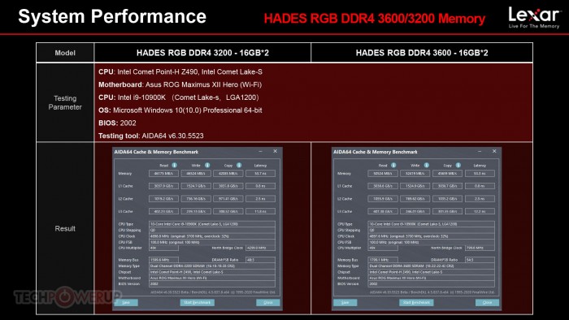Select Memory Latency value in DDR4 3200 window
The height and width of the screenshot is (320, 569).
[x=260, y=174]
